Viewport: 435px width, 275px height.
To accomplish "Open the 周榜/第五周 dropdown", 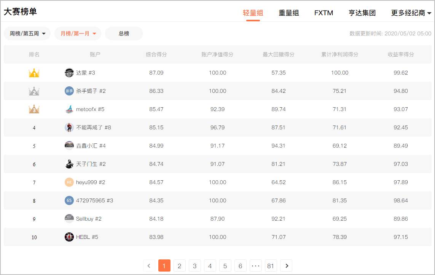I will click(x=27, y=33).
